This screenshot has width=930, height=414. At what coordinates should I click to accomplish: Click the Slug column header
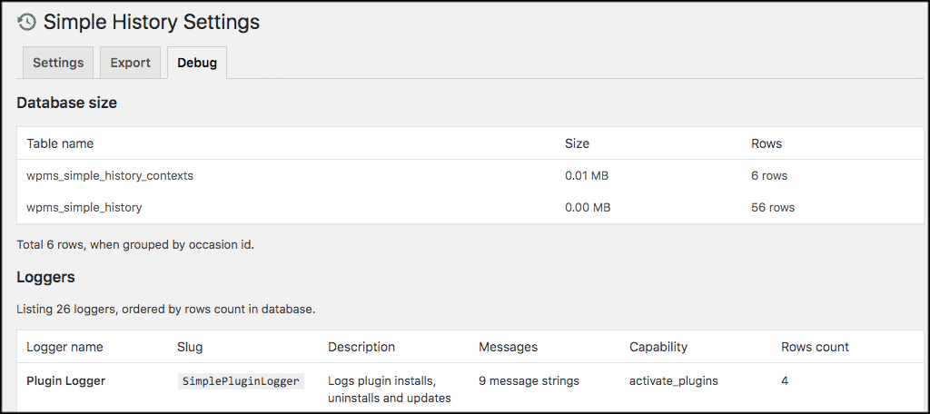coord(190,347)
